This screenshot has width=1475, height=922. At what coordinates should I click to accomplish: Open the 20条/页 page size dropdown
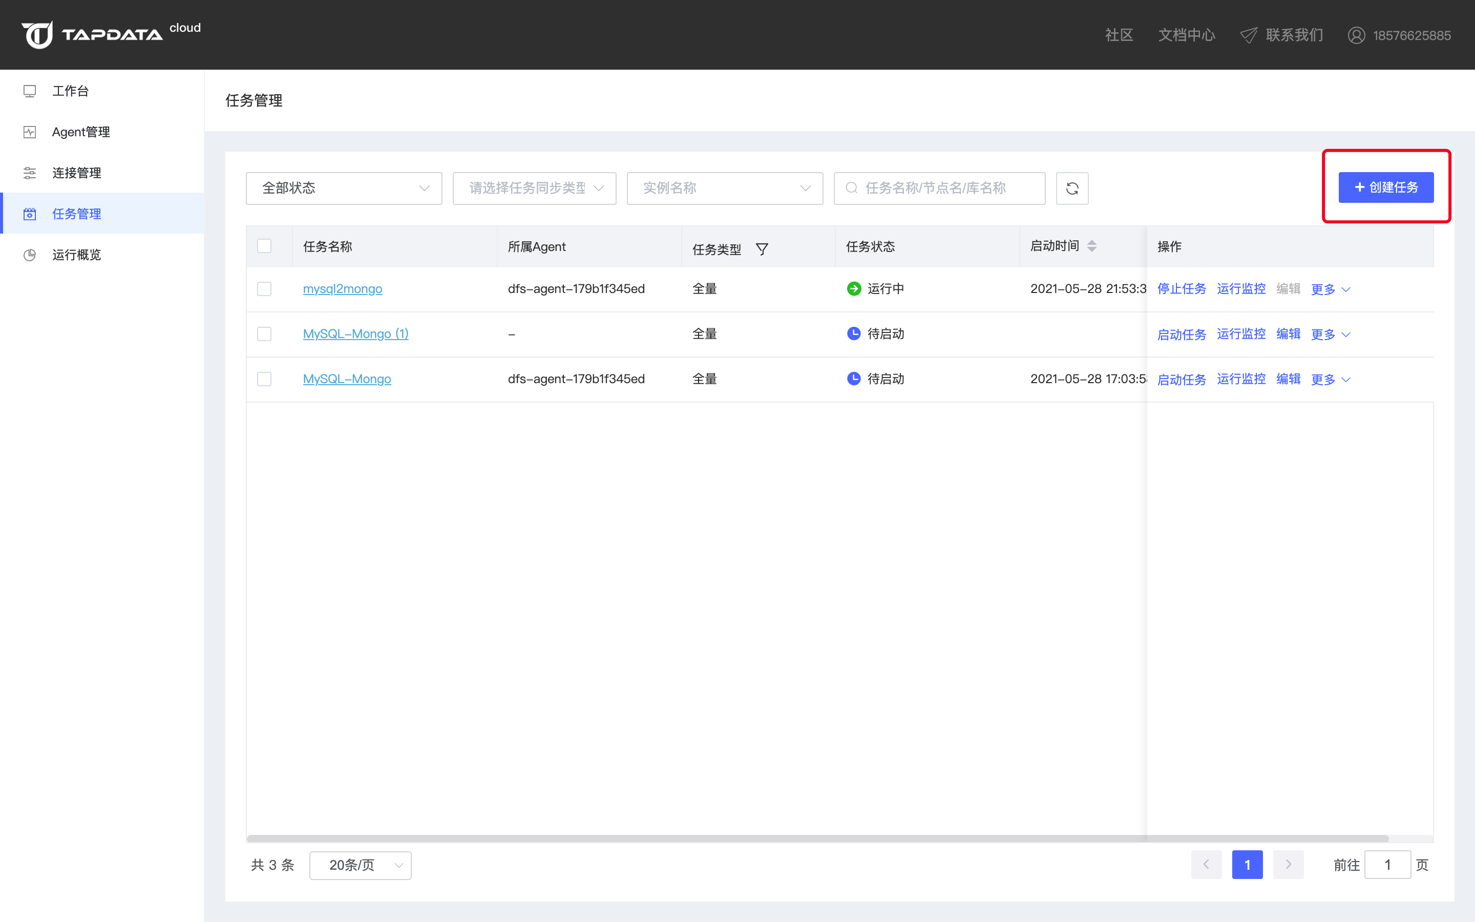pos(360,865)
